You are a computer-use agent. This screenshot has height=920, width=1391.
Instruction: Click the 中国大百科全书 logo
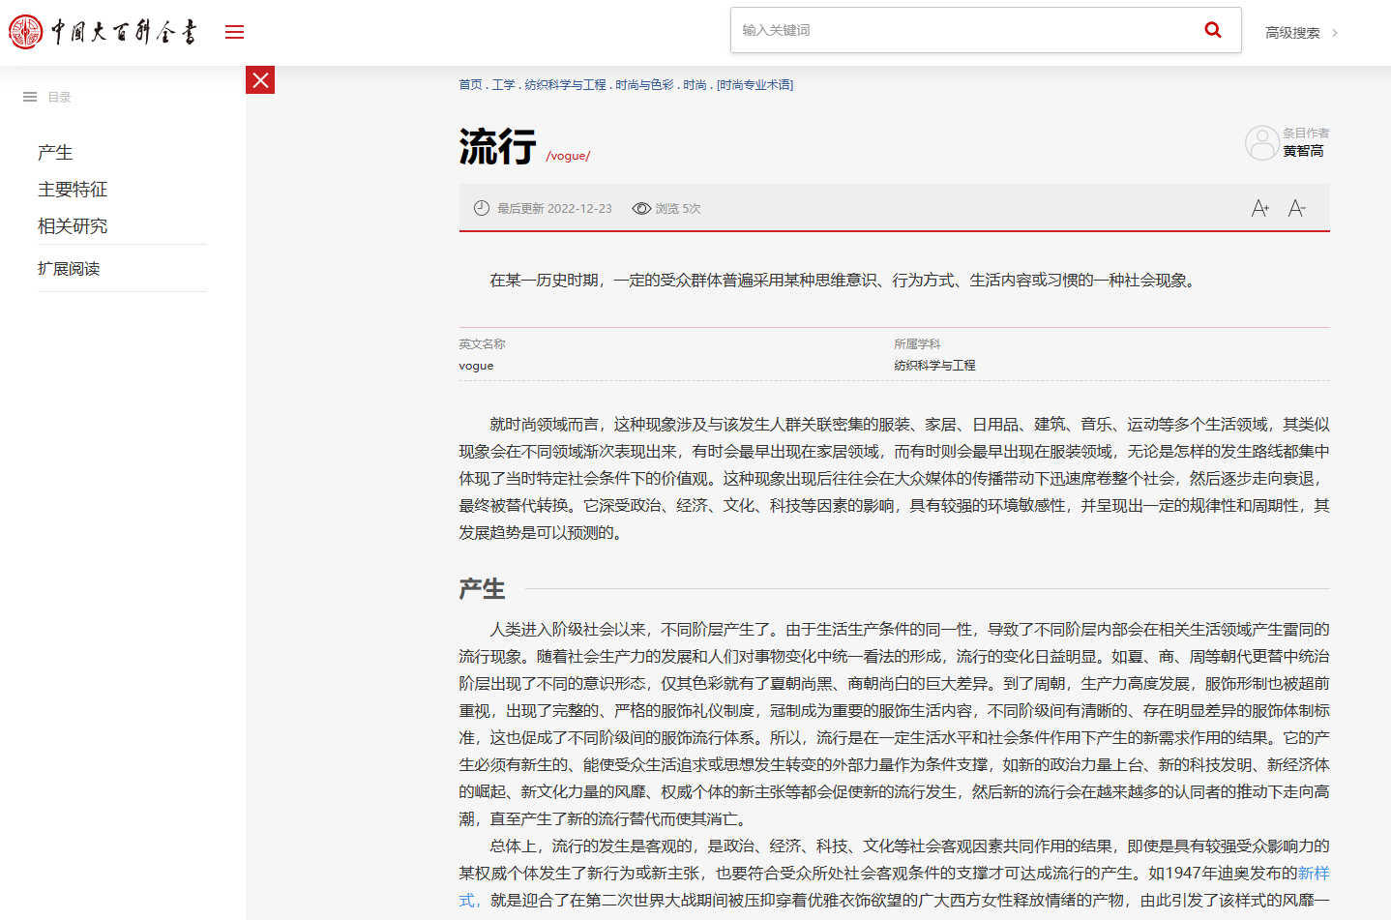(x=103, y=32)
